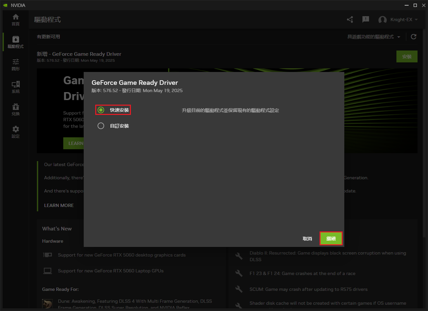Image resolution: width=428 pixels, height=311 pixels.
Task: Click the "Hardware" subheading
Action: (53, 241)
